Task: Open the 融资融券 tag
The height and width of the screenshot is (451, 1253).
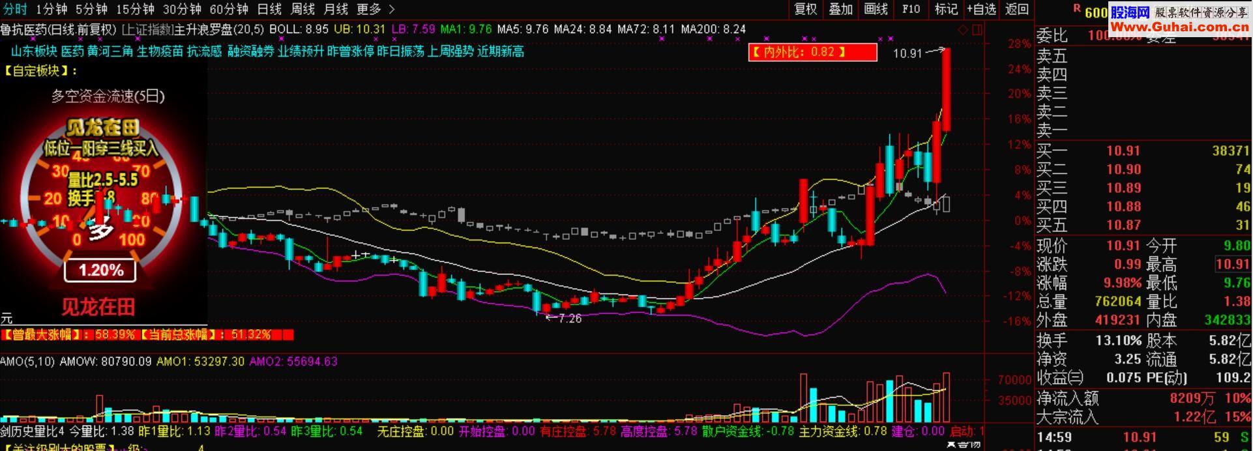Action: pyautogui.click(x=250, y=51)
